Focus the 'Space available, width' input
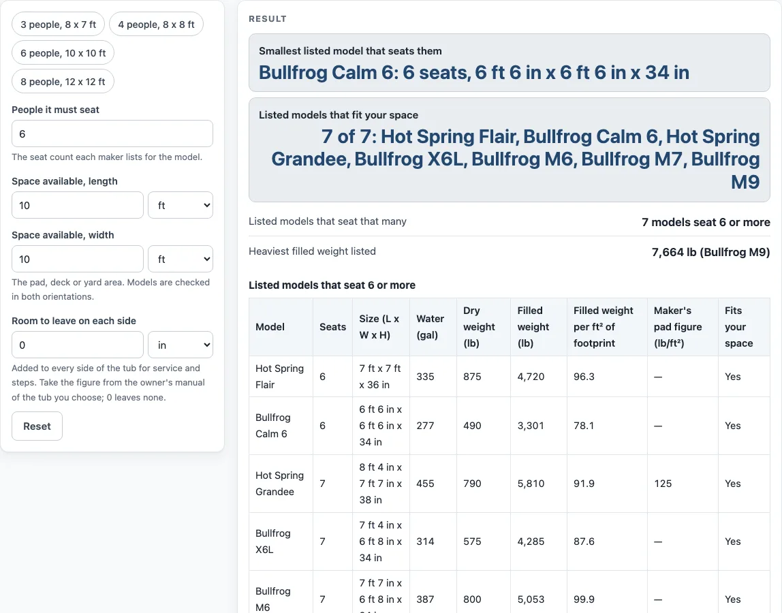 (77, 259)
